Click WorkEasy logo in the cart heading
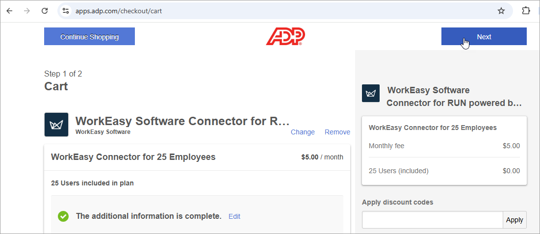 click(56, 125)
